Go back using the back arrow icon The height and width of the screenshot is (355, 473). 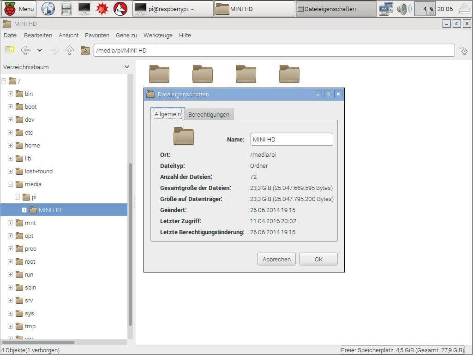click(x=26, y=50)
